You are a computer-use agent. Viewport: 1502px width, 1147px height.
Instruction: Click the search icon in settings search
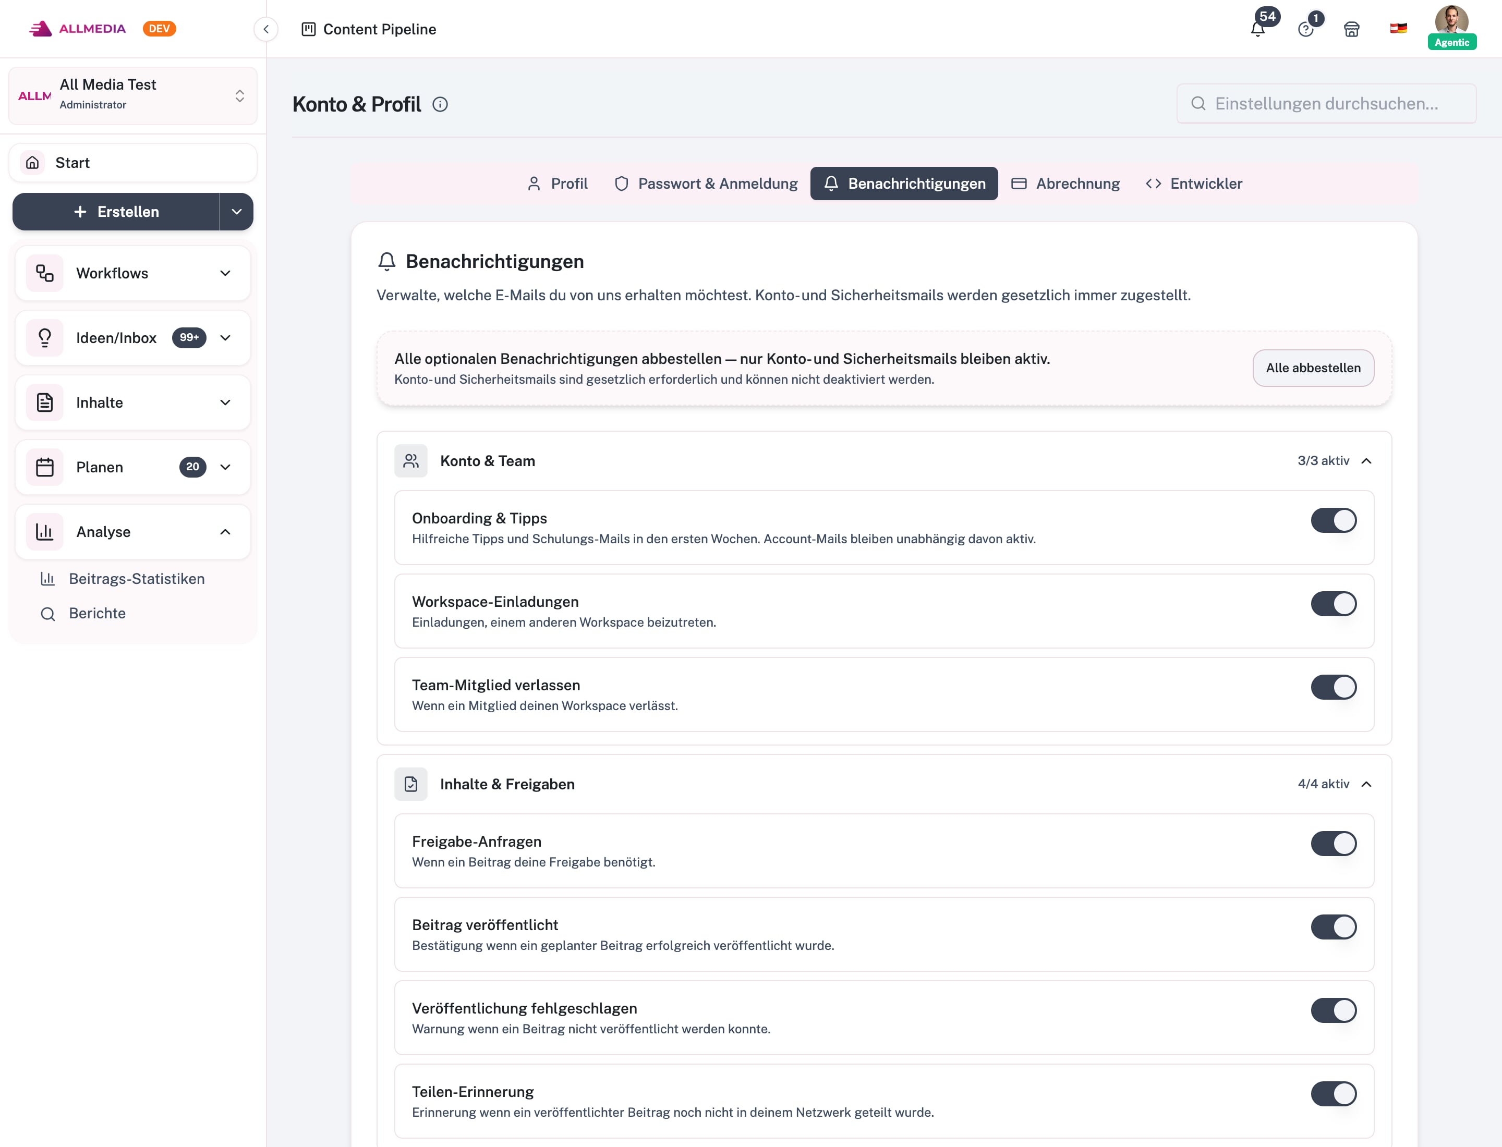point(1198,103)
